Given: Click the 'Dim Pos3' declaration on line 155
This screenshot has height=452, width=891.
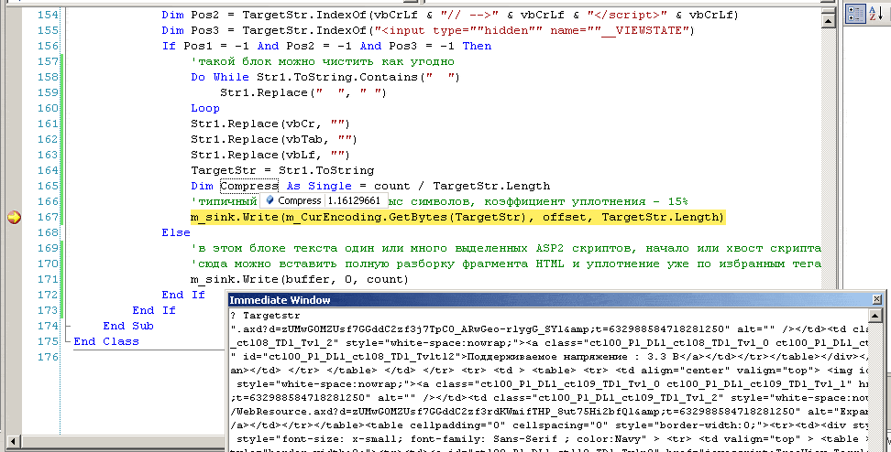Looking at the screenshot, I should [428, 30].
